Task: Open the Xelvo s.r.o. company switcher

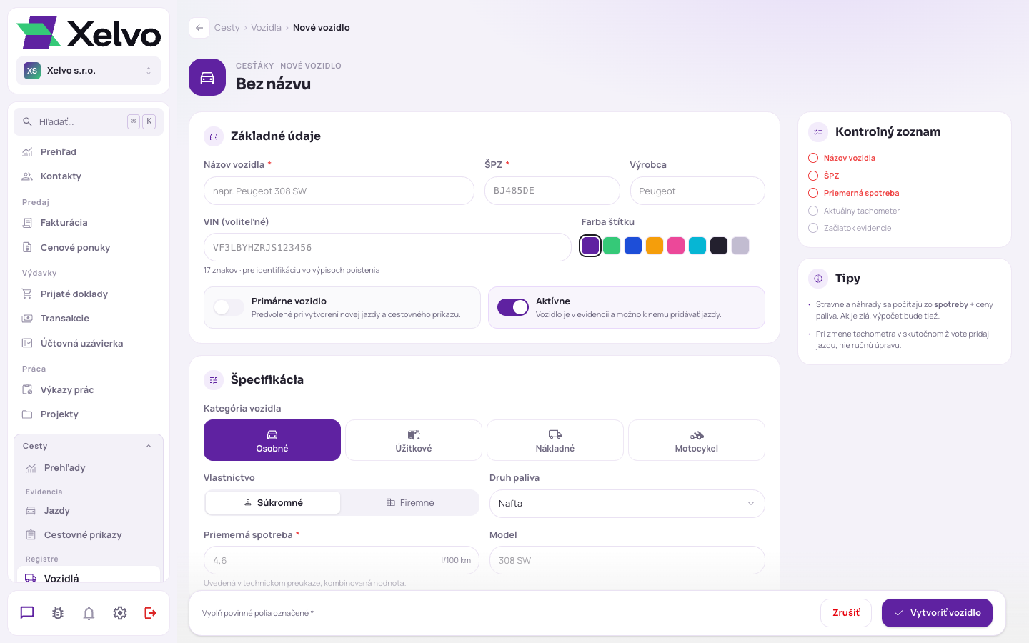Action: (x=89, y=71)
